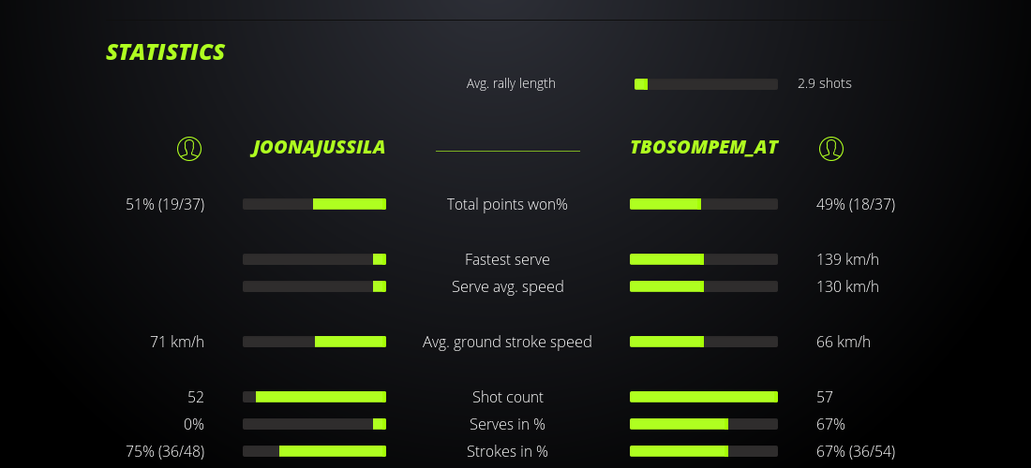The image size is (1031, 468).
Task: Click the Fastest serve label
Action: point(507,259)
